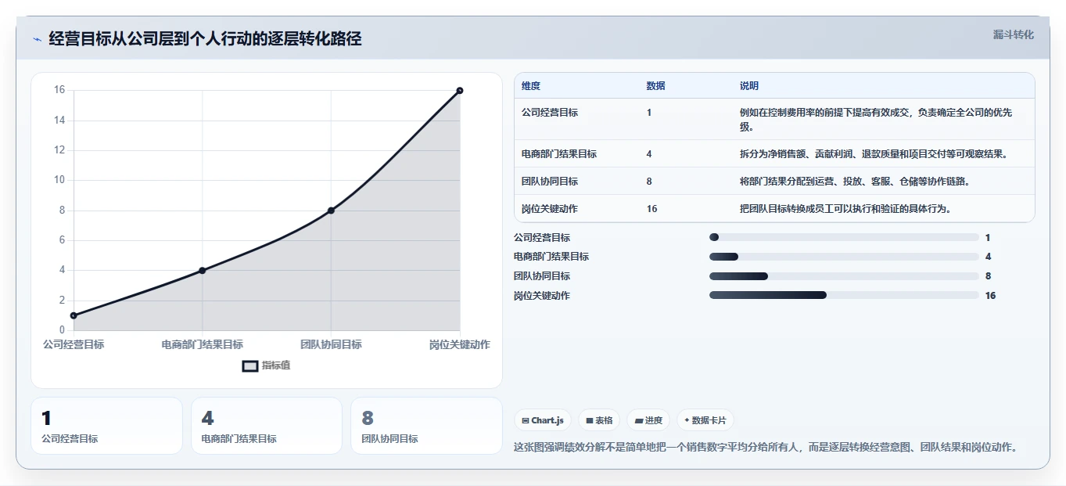Click the 指标值 legend text
This screenshot has width=1066, height=486.
pos(276,365)
